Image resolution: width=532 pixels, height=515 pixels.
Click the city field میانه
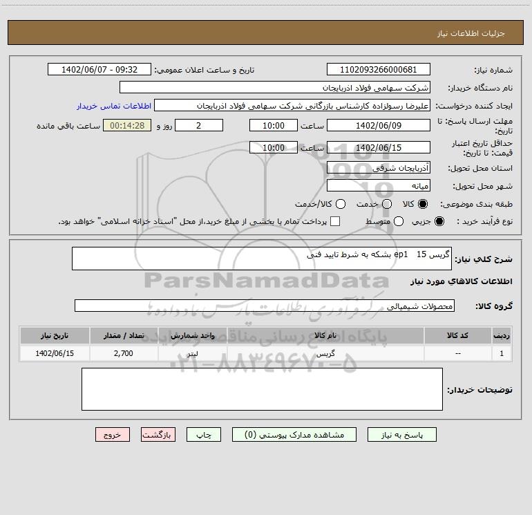[x=379, y=185]
